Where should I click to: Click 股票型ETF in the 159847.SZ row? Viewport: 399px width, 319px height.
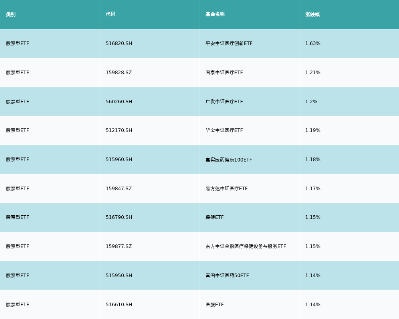18,189
